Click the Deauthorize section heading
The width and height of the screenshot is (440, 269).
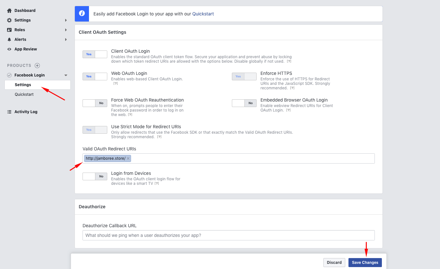click(92, 207)
